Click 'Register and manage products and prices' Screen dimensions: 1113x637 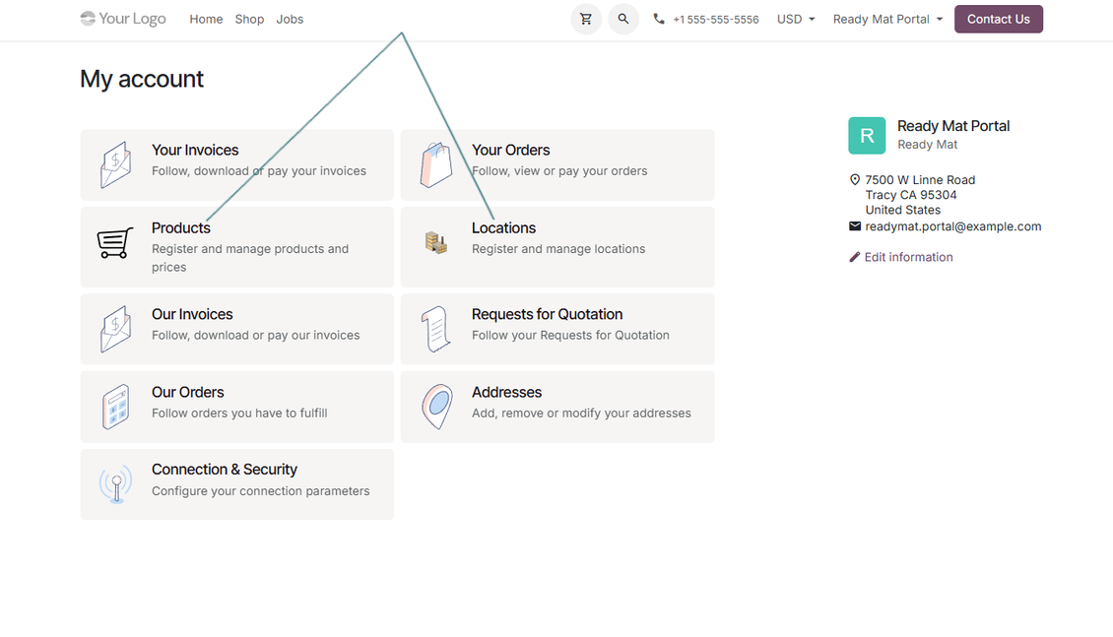click(250, 258)
